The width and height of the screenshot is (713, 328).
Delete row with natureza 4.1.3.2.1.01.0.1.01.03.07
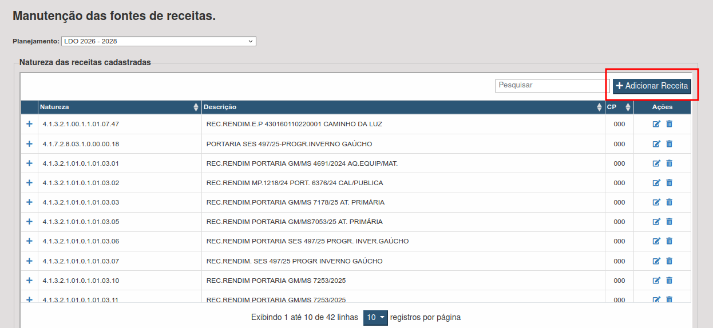pyautogui.click(x=669, y=261)
